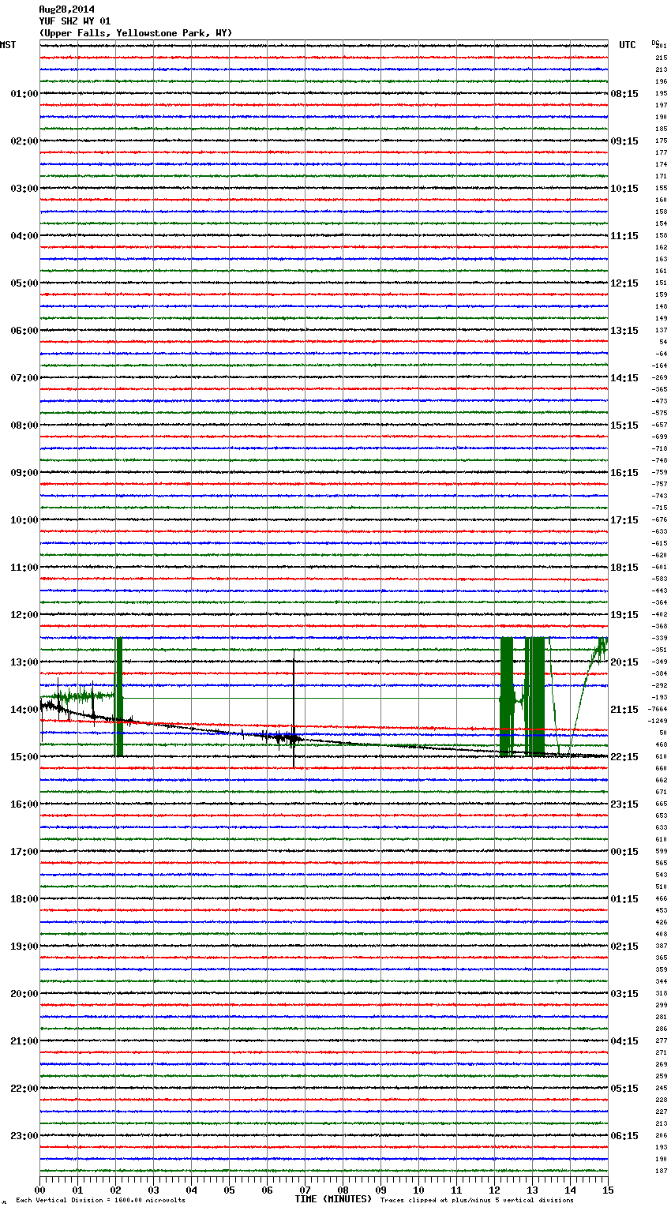Select the 18:00 MST time label
This screenshot has width=671, height=1211.
coord(24,899)
